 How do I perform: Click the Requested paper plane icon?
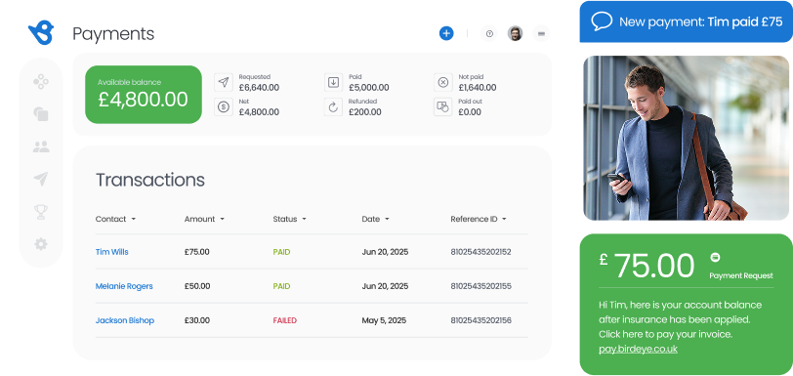click(224, 82)
